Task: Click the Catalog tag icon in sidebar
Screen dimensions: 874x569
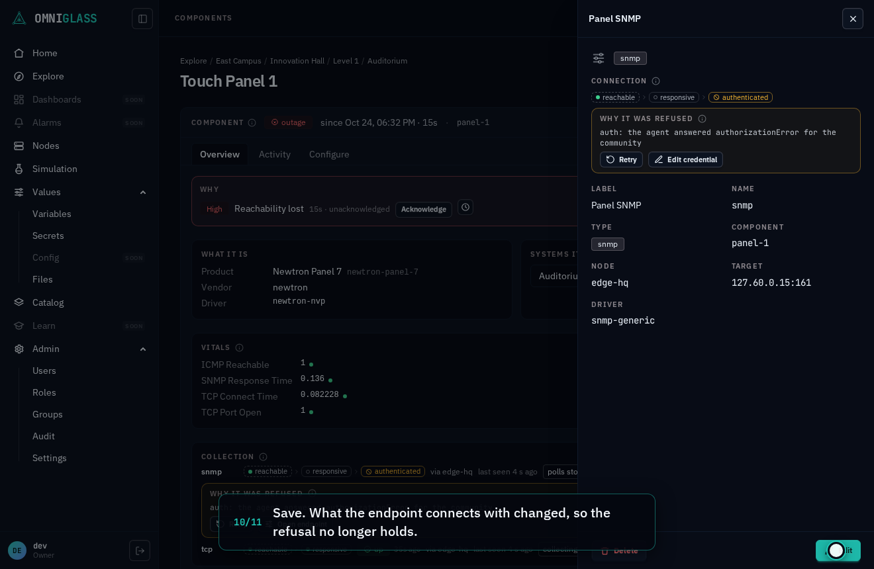Action: (x=19, y=302)
